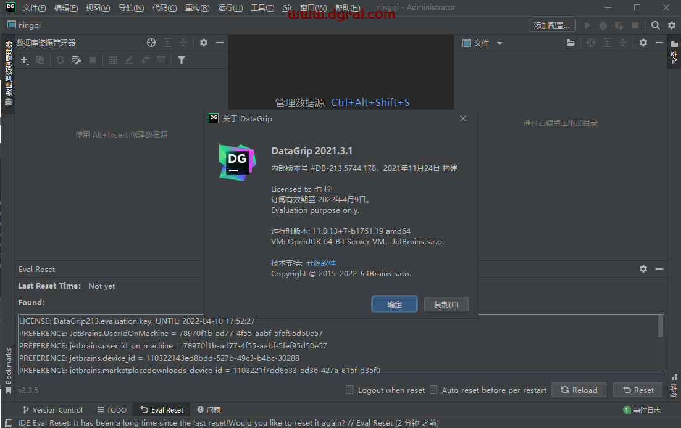Click the duplicate data source icon
681x428 pixels.
click(40, 60)
